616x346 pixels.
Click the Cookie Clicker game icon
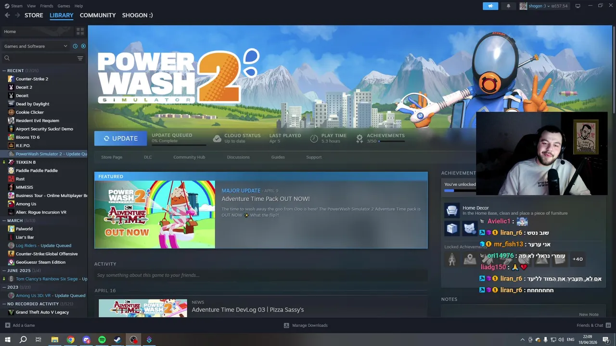point(11,112)
